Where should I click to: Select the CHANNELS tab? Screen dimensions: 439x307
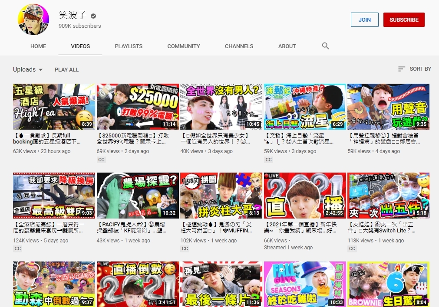(x=239, y=46)
